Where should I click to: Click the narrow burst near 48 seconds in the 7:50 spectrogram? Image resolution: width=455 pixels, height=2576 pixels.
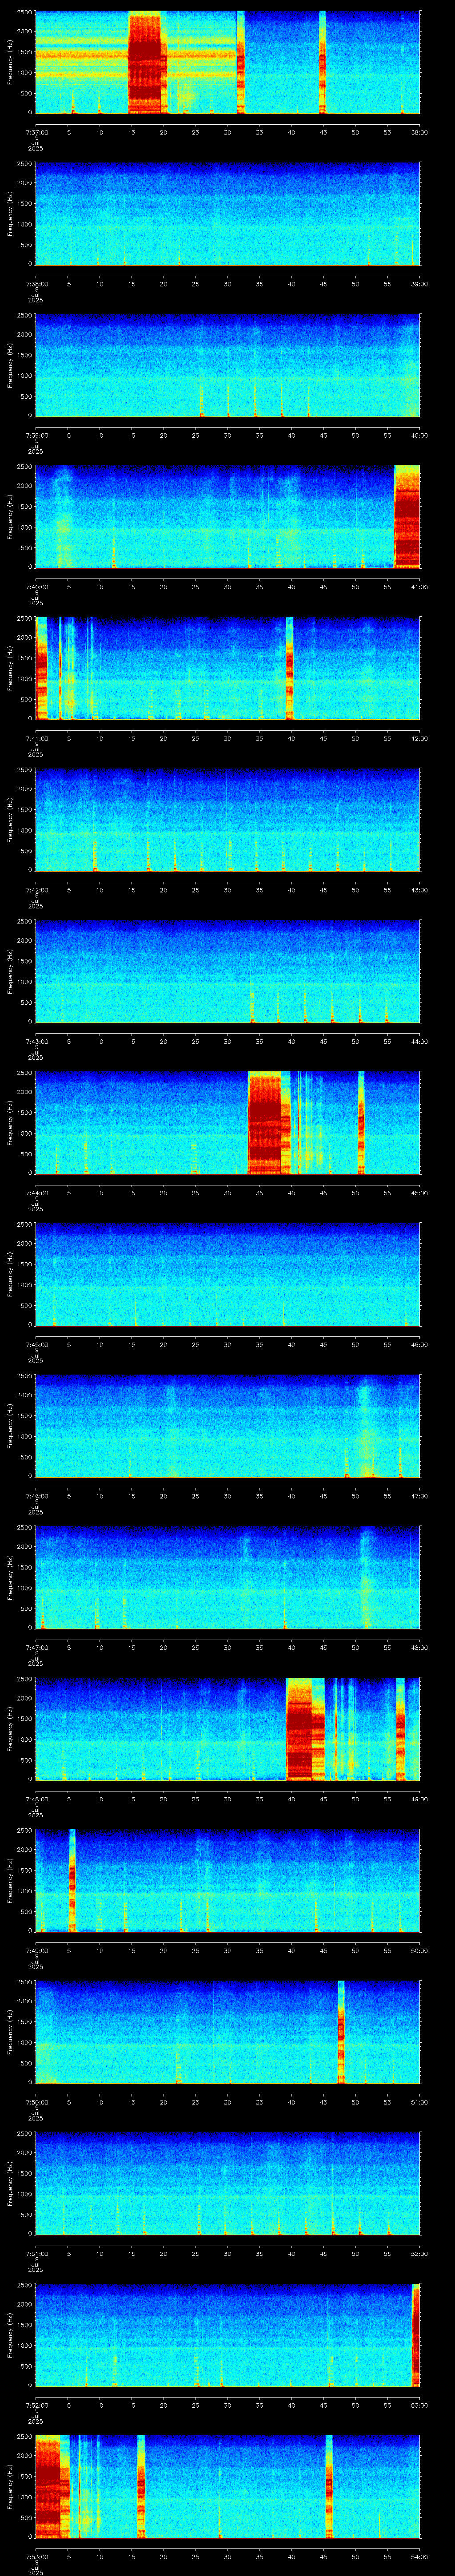[341, 2033]
